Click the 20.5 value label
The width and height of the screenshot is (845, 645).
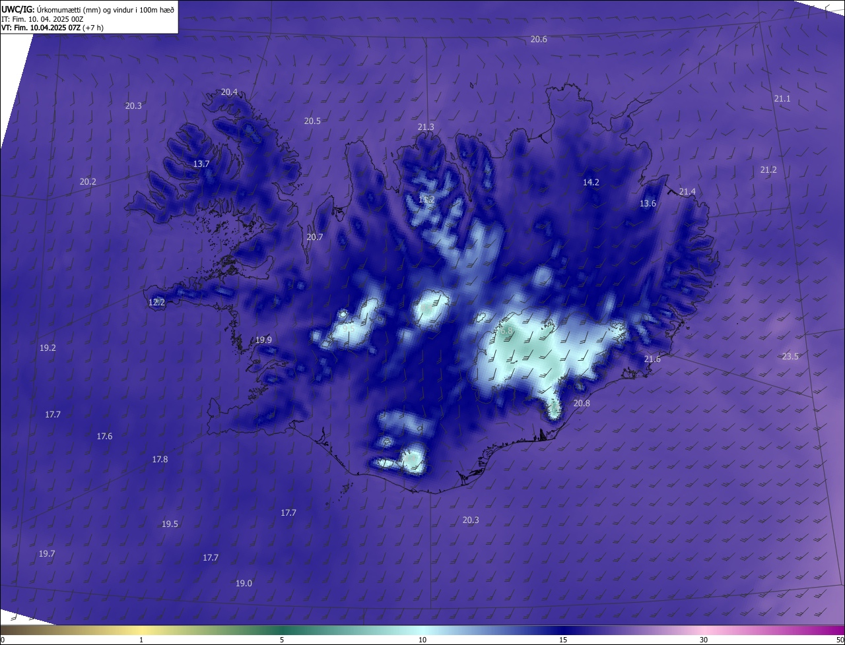pyautogui.click(x=312, y=121)
